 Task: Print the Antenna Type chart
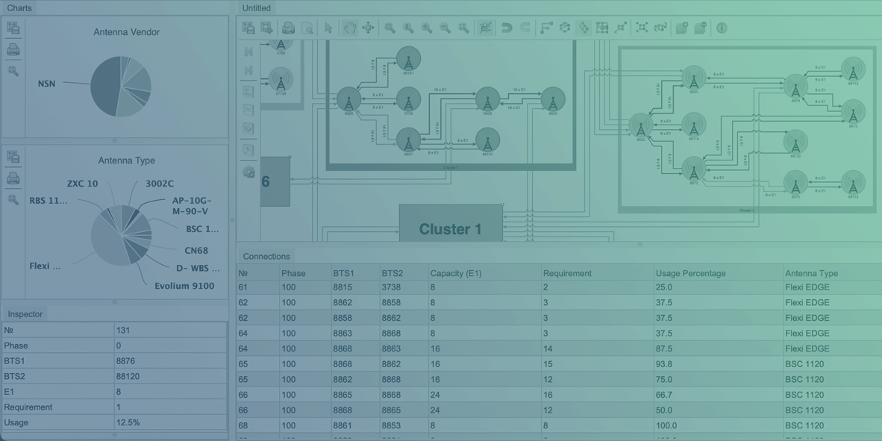click(12, 178)
